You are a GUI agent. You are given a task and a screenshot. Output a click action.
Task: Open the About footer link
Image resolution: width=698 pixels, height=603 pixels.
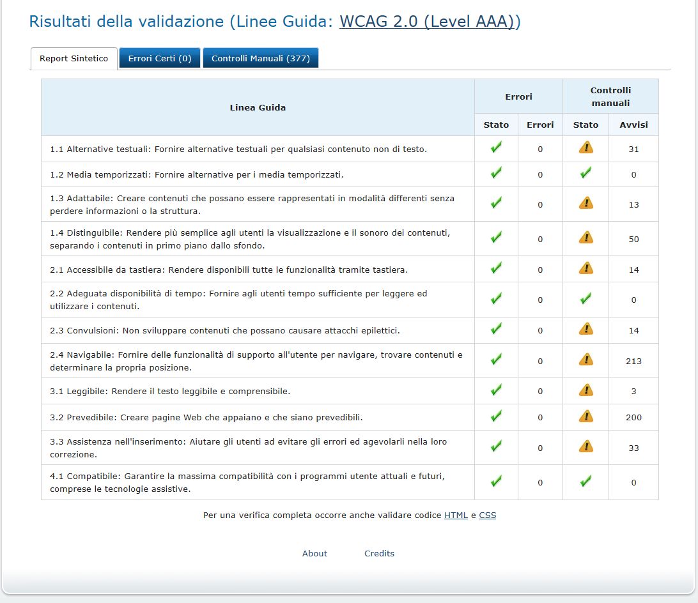314,553
